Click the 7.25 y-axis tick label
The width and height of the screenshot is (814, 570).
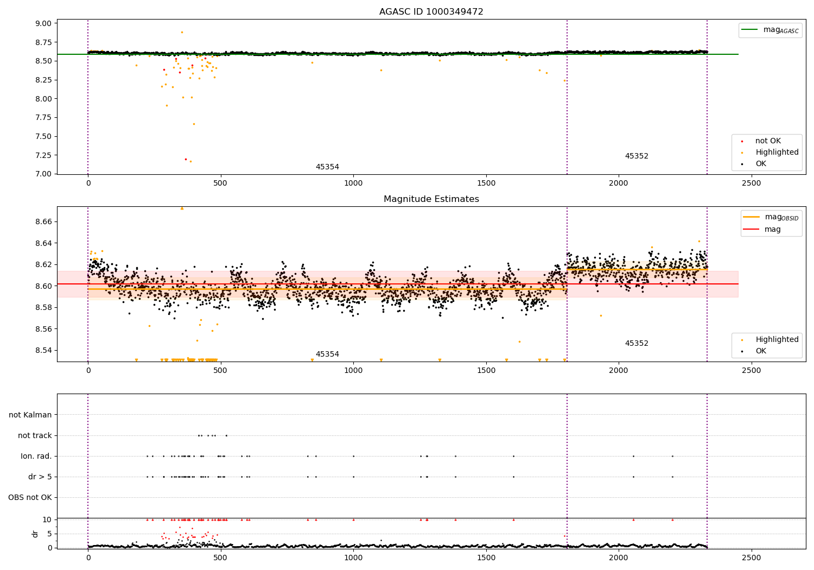(43, 155)
